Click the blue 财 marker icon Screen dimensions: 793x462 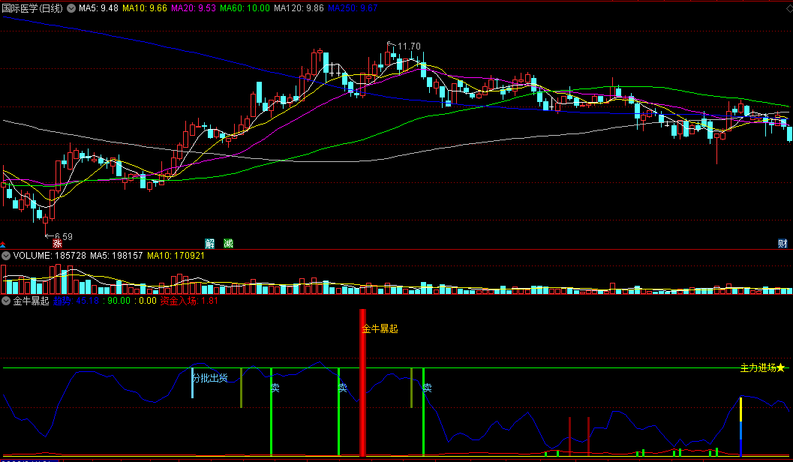click(x=782, y=244)
